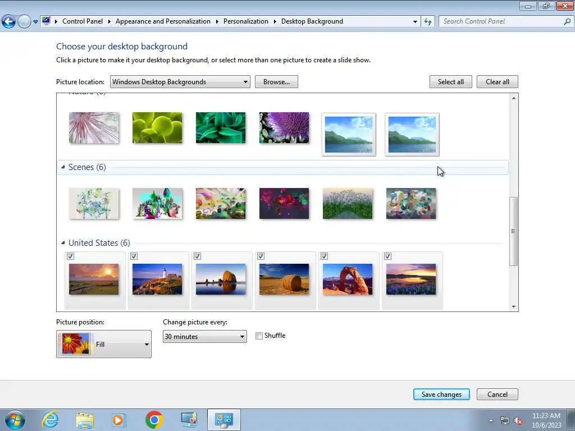Click the Forward navigation arrow button

pos(24,22)
